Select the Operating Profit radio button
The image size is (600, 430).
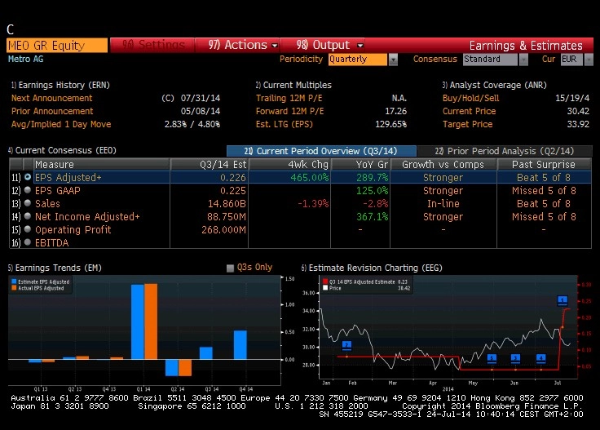(x=28, y=229)
